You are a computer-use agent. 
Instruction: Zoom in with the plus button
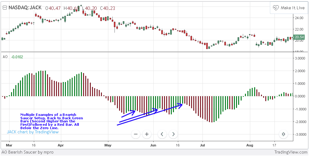click(x=146, y=134)
